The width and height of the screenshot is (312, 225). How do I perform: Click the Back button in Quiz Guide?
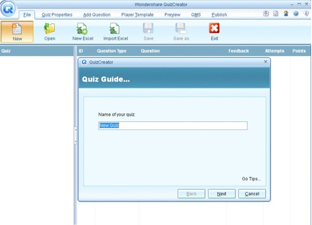pos(191,194)
